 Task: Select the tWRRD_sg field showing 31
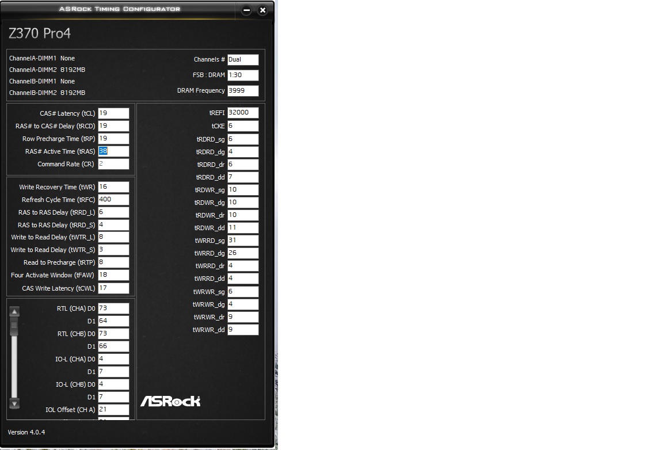(x=243, y=241)
